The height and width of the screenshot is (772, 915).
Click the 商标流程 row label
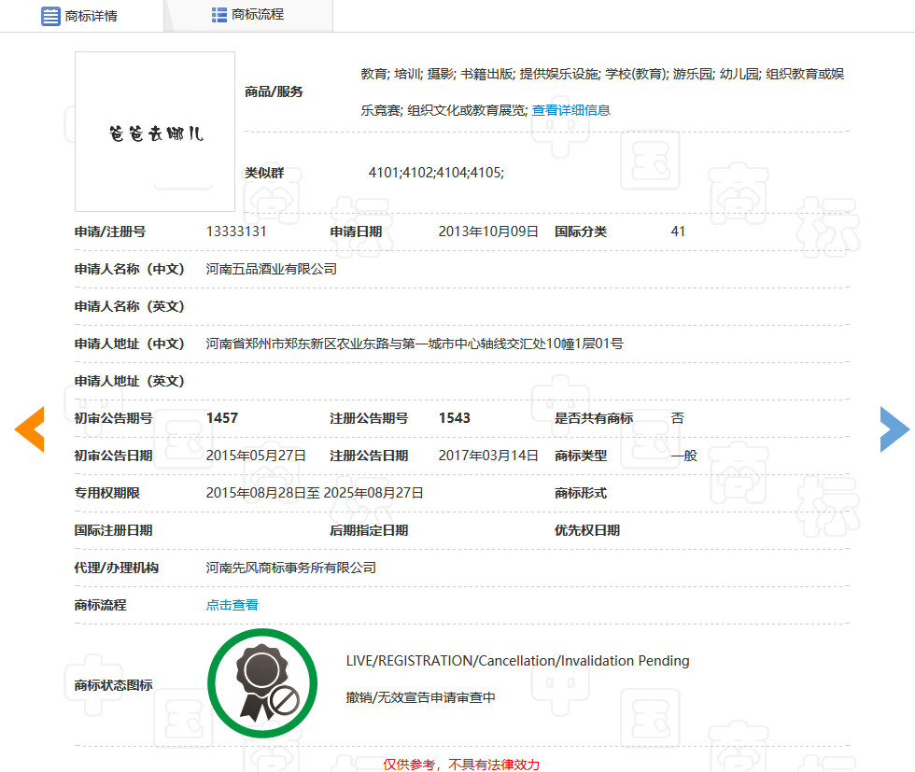tap(101, 605)
